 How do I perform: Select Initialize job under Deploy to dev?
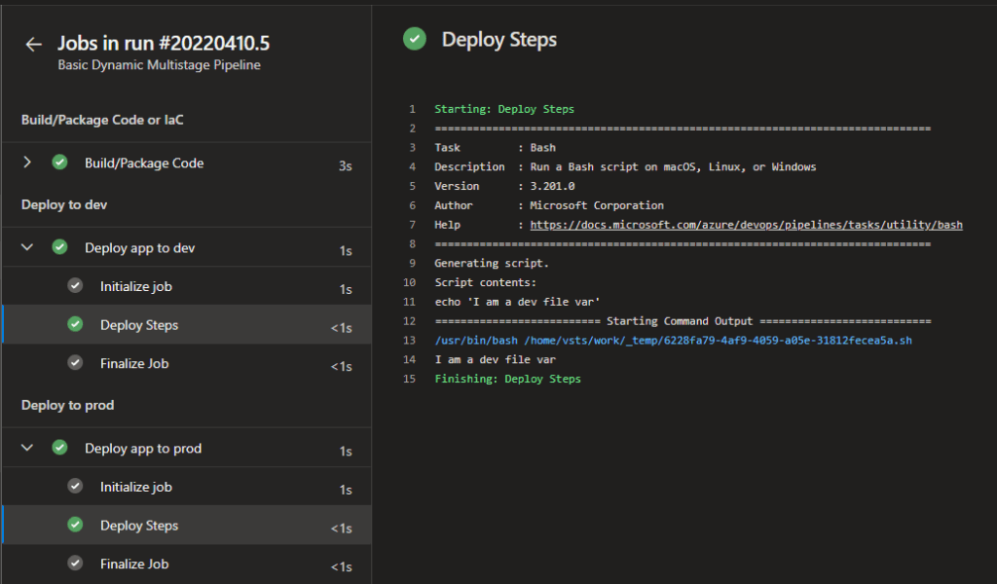tap(135, 287)
